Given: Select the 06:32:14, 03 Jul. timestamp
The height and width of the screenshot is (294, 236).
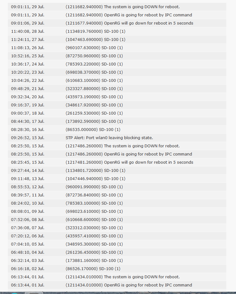Looking at the screenshot, I should pyautogui.click(x=27, y=261).
